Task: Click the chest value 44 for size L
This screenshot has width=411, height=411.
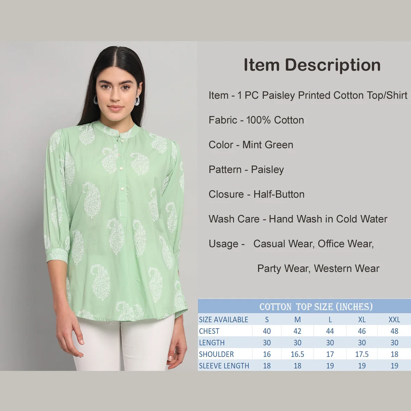Action: [x=330, y=331]
